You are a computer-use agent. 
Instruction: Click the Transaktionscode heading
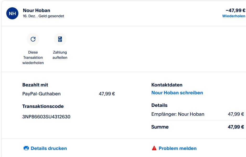pyautogui.click(x=43, y=106)
